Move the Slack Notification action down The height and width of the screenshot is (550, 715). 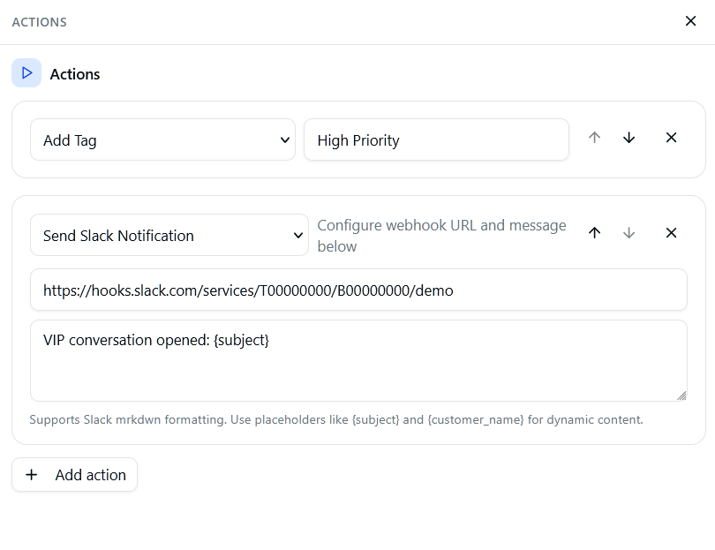click(x=628, y=233)
